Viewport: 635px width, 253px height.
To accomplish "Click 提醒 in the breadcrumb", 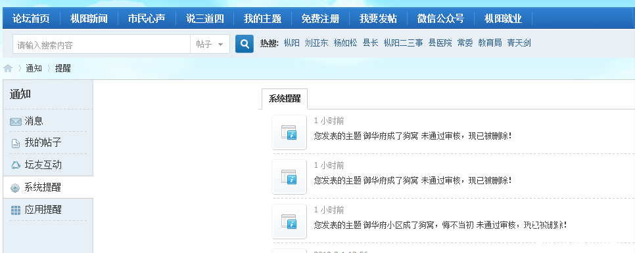I will (x=62, y=68).
